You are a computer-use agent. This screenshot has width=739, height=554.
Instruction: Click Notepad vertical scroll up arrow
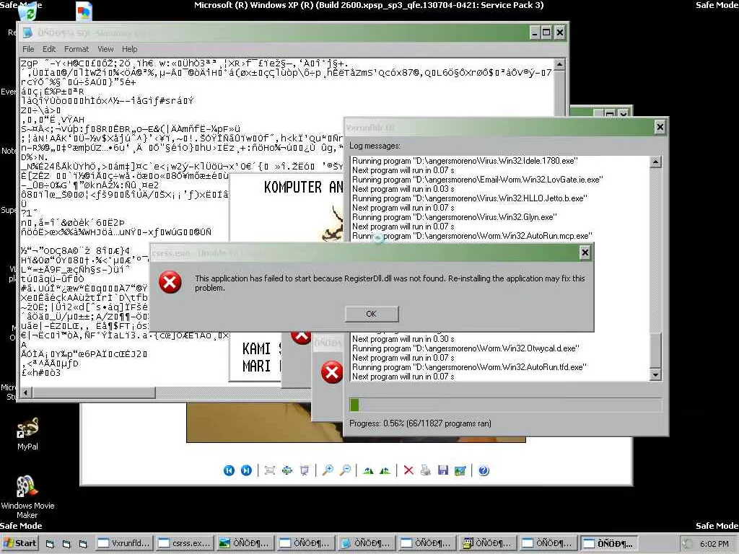tap(559, 64)
